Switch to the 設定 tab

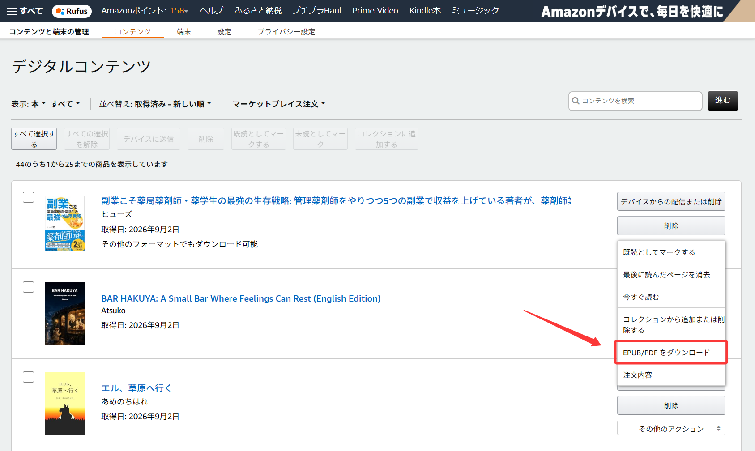click(224, 32)
